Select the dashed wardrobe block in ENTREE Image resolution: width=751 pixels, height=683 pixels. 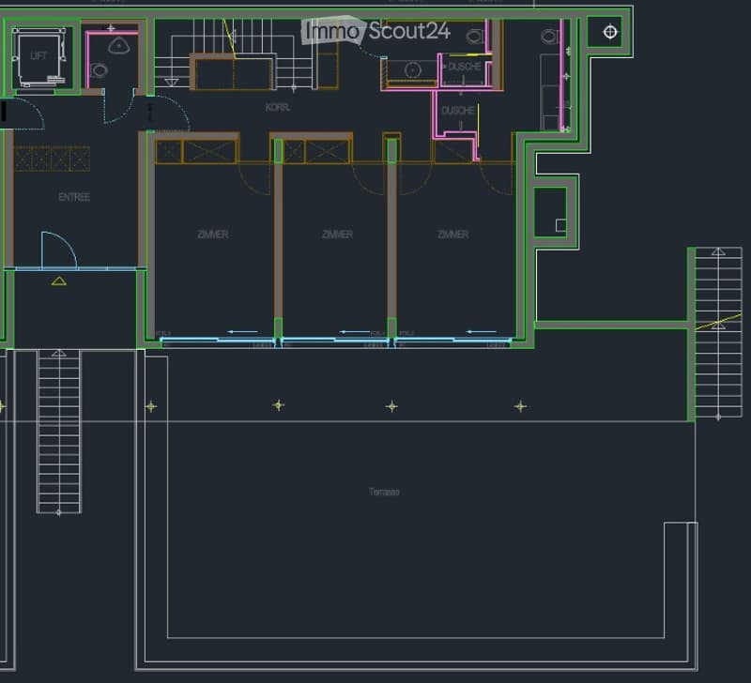pos(53,159)
